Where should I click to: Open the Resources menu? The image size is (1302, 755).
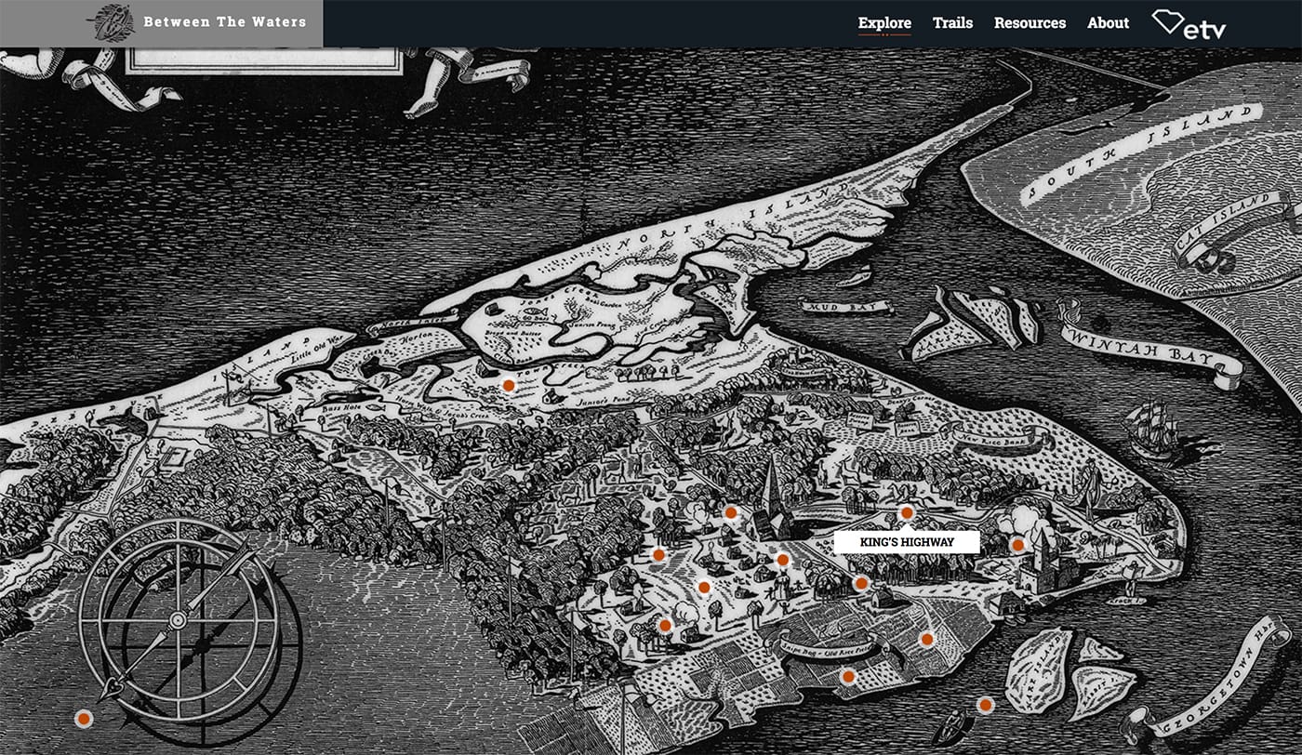1030,22
